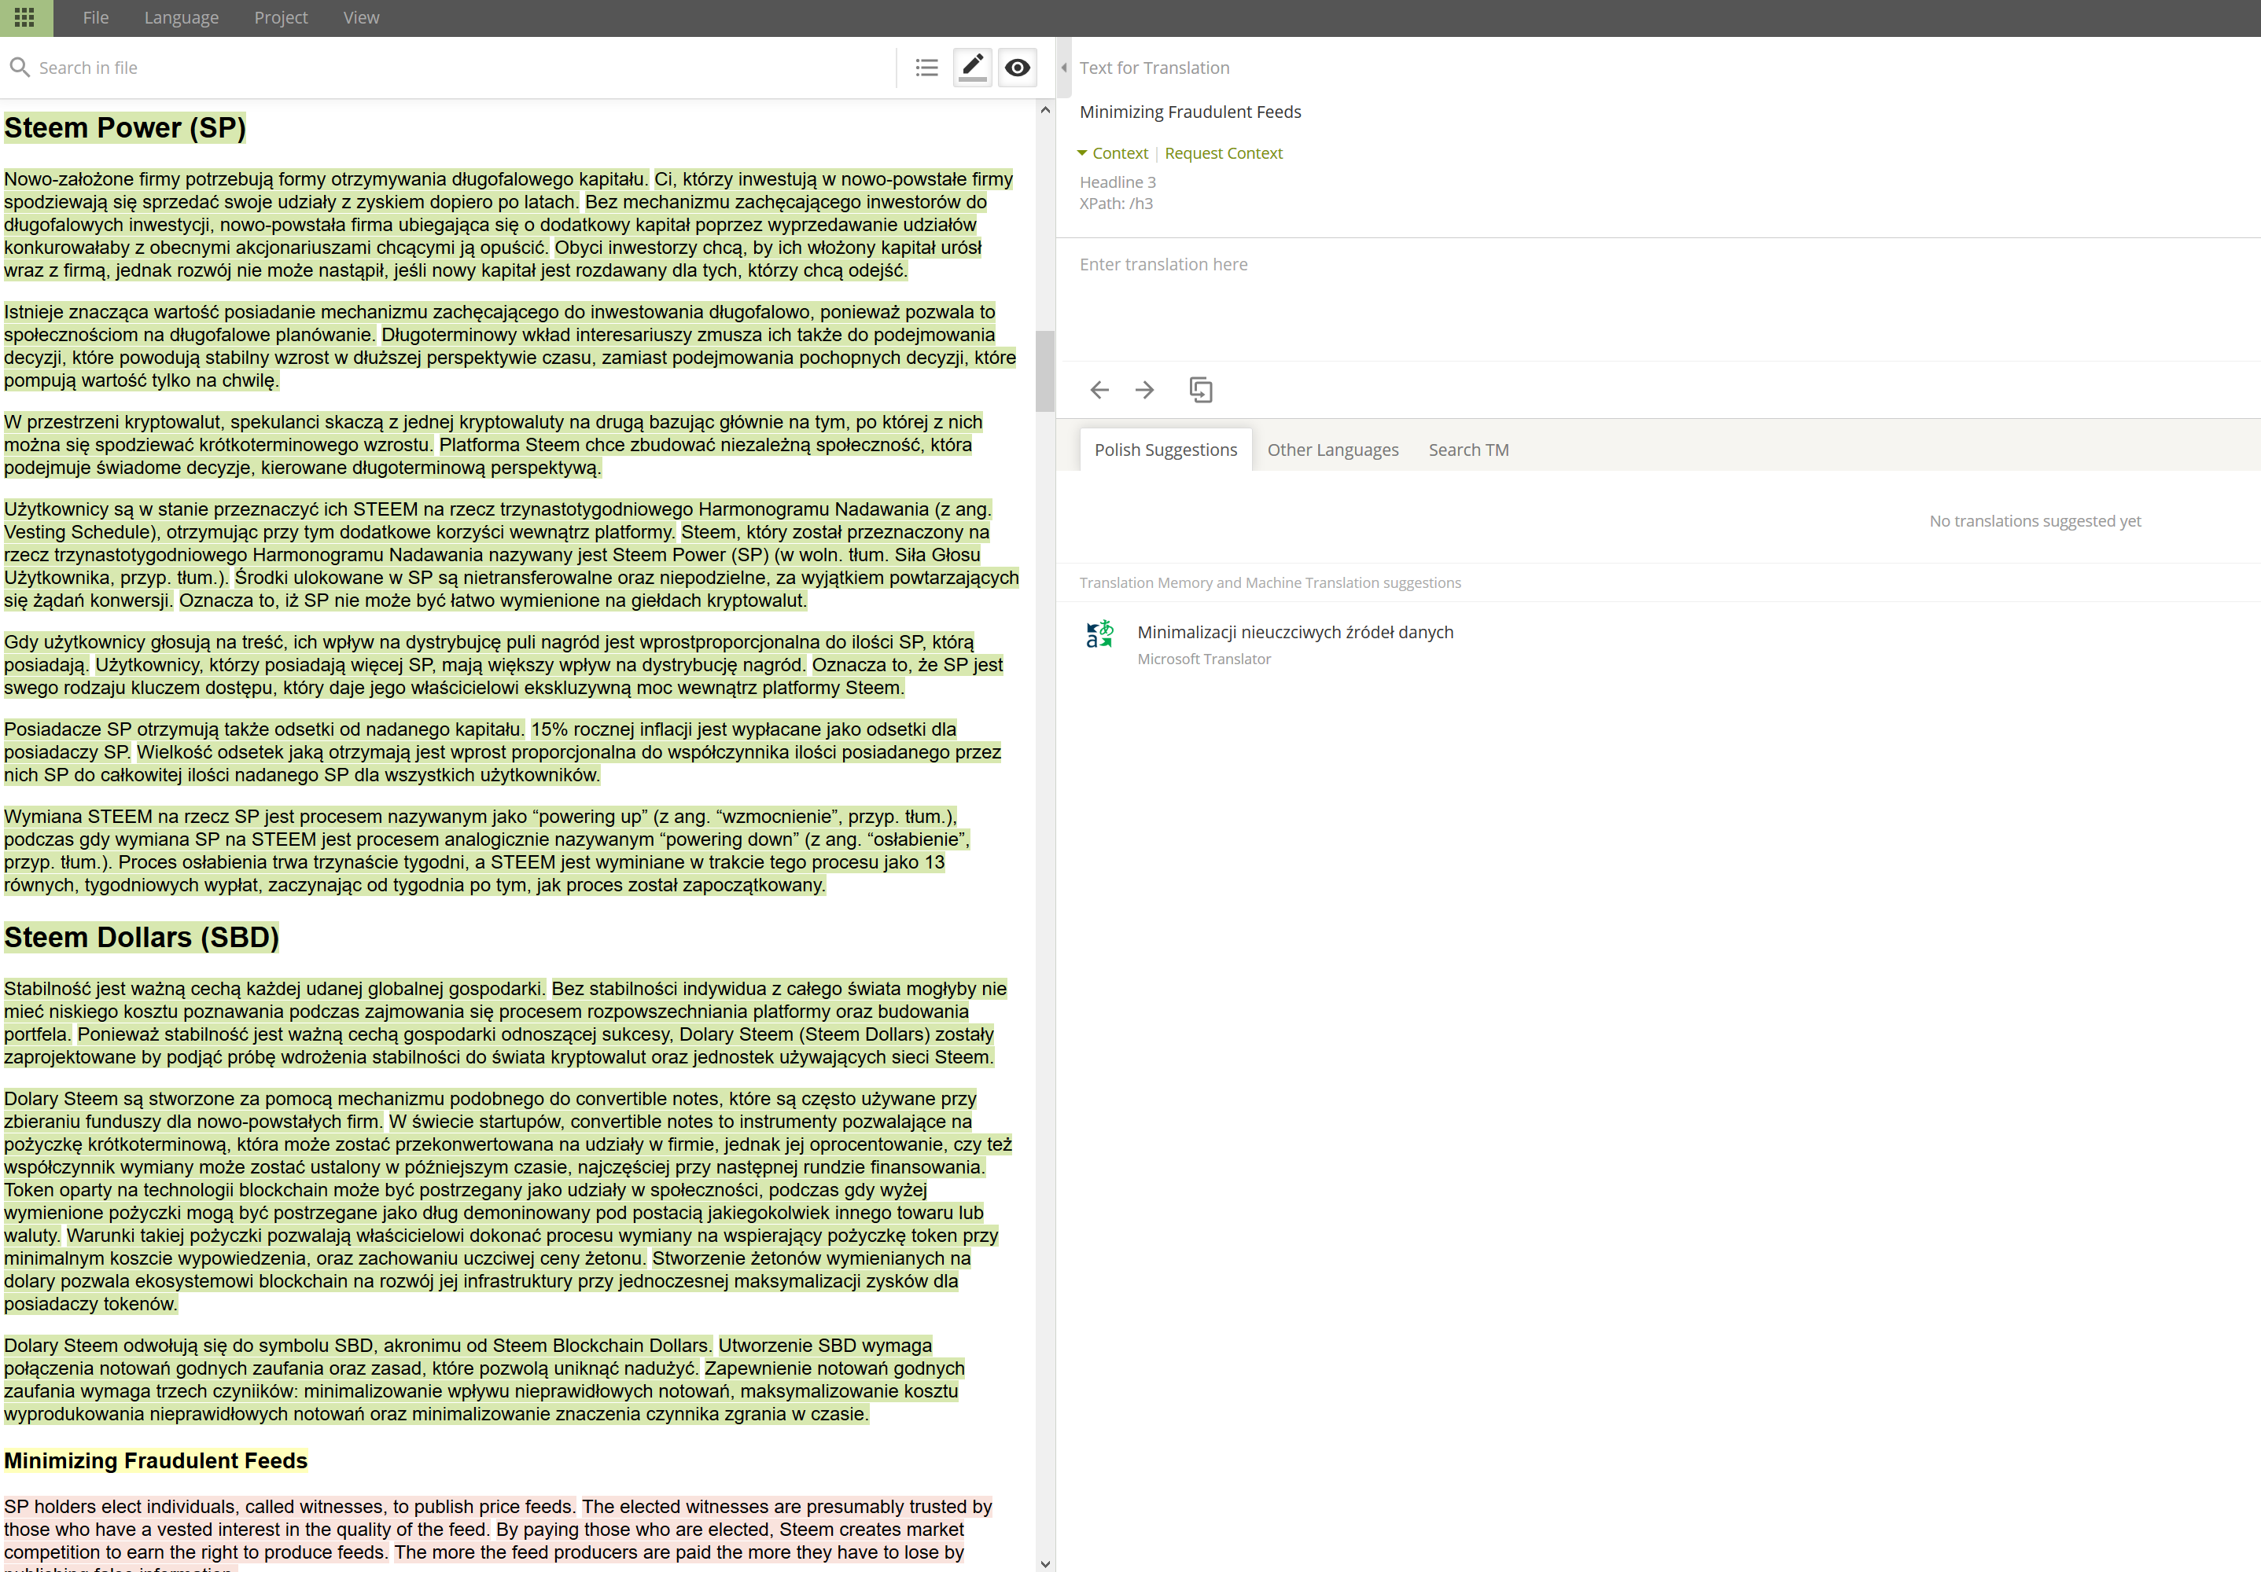Open the Project menu
The height and width of the screenshot is (1572, 2261).
click(x=281, y=18)
